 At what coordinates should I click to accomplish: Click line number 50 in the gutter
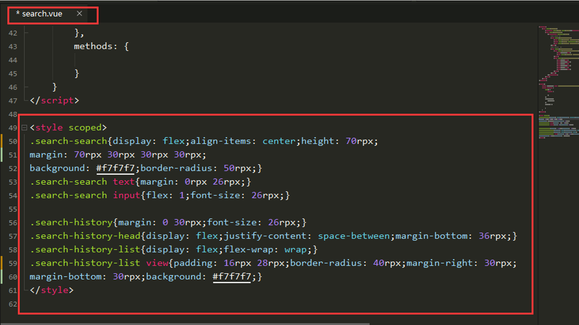13,141
